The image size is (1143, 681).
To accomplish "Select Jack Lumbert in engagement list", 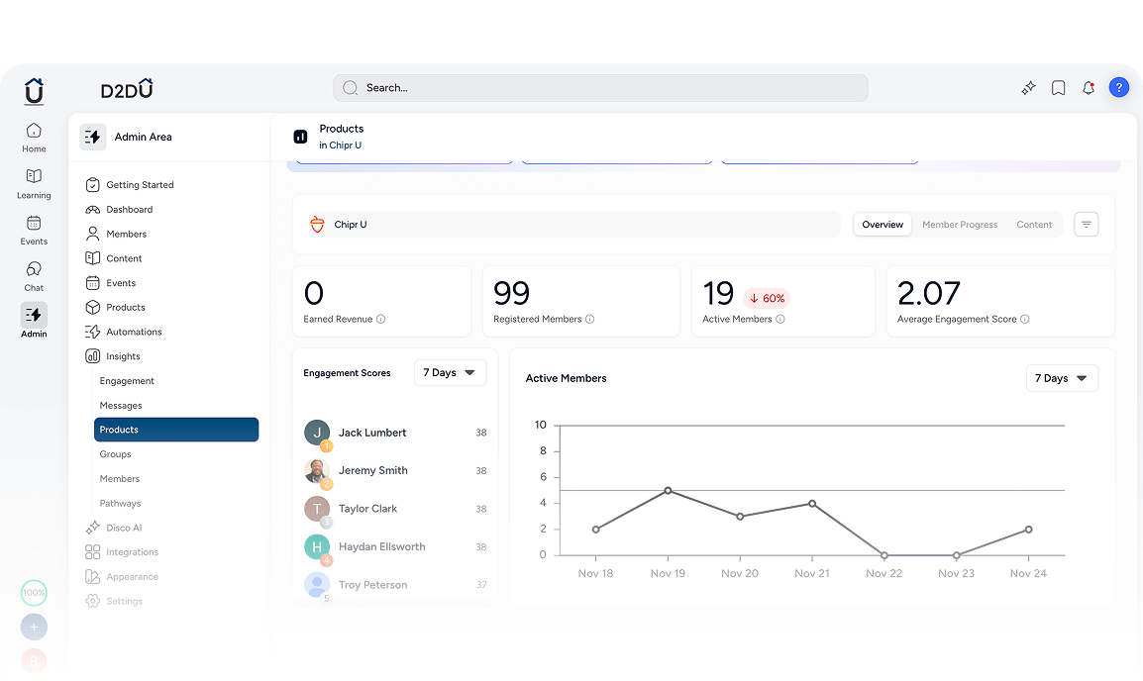I will 372,433.
